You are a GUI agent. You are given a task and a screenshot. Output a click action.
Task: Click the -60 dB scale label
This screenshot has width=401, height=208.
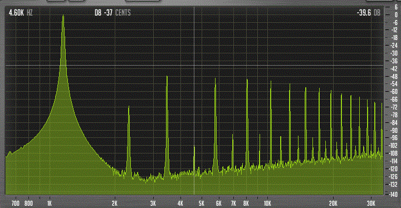tap(394, 91)
